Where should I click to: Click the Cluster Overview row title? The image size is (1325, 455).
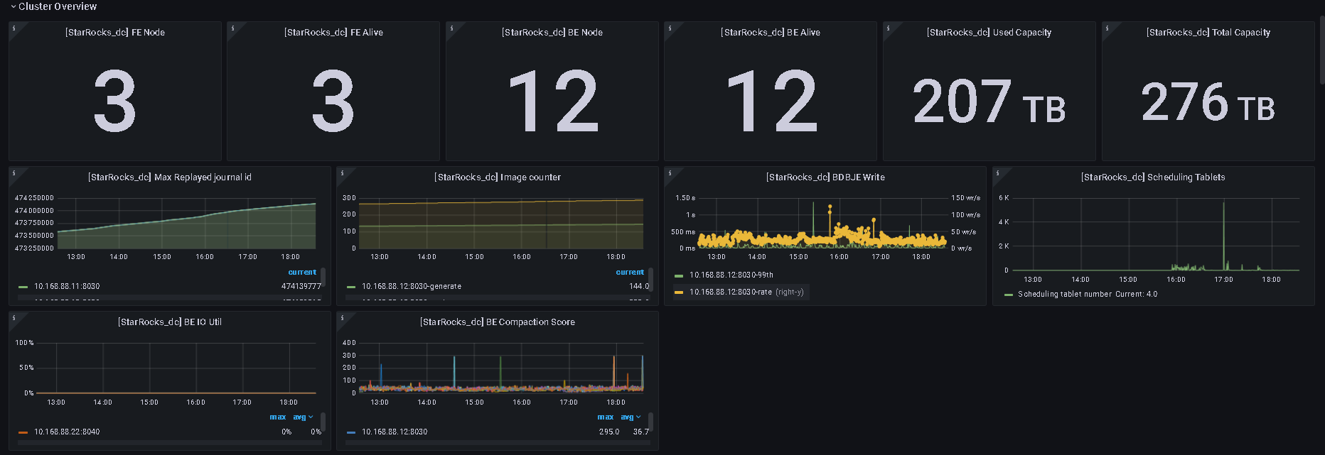click(x=58, y=6)
